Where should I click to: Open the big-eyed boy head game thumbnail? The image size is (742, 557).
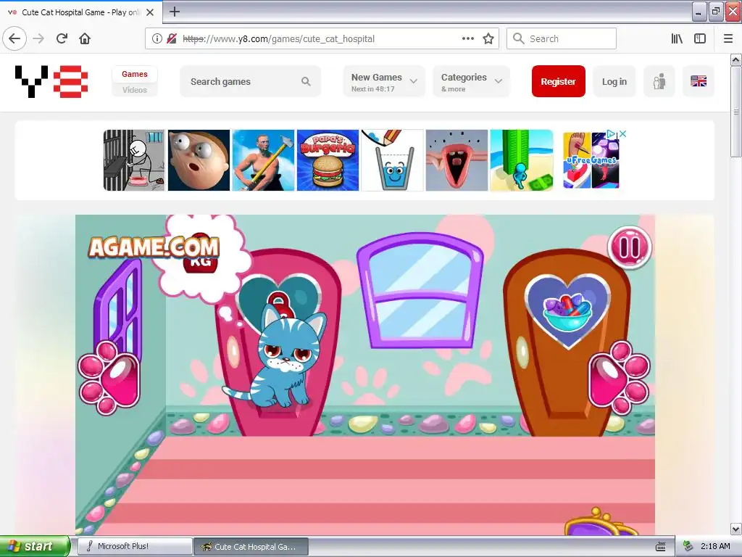[x=199, y=160]
